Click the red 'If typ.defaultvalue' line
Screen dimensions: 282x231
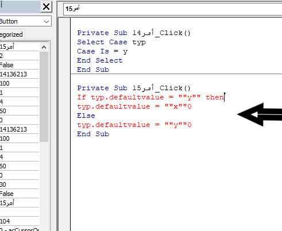[x=150, y=97]
